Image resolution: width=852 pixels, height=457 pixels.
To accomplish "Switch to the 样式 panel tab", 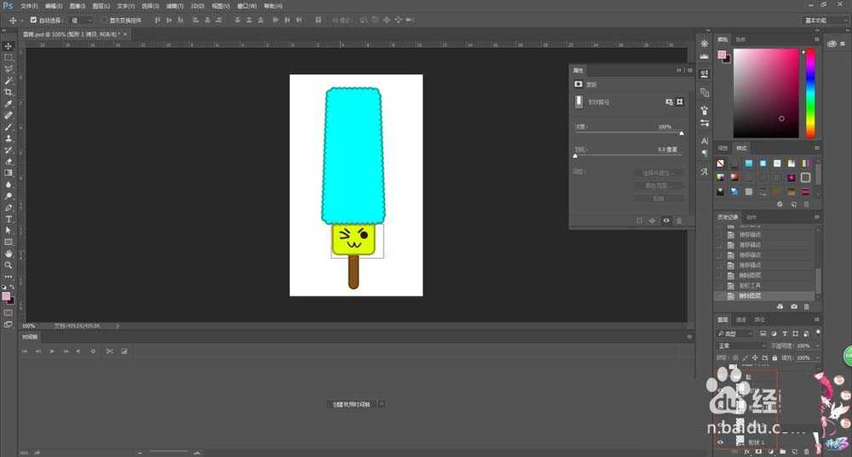I will pyautogui.click(x=741, y=148).
